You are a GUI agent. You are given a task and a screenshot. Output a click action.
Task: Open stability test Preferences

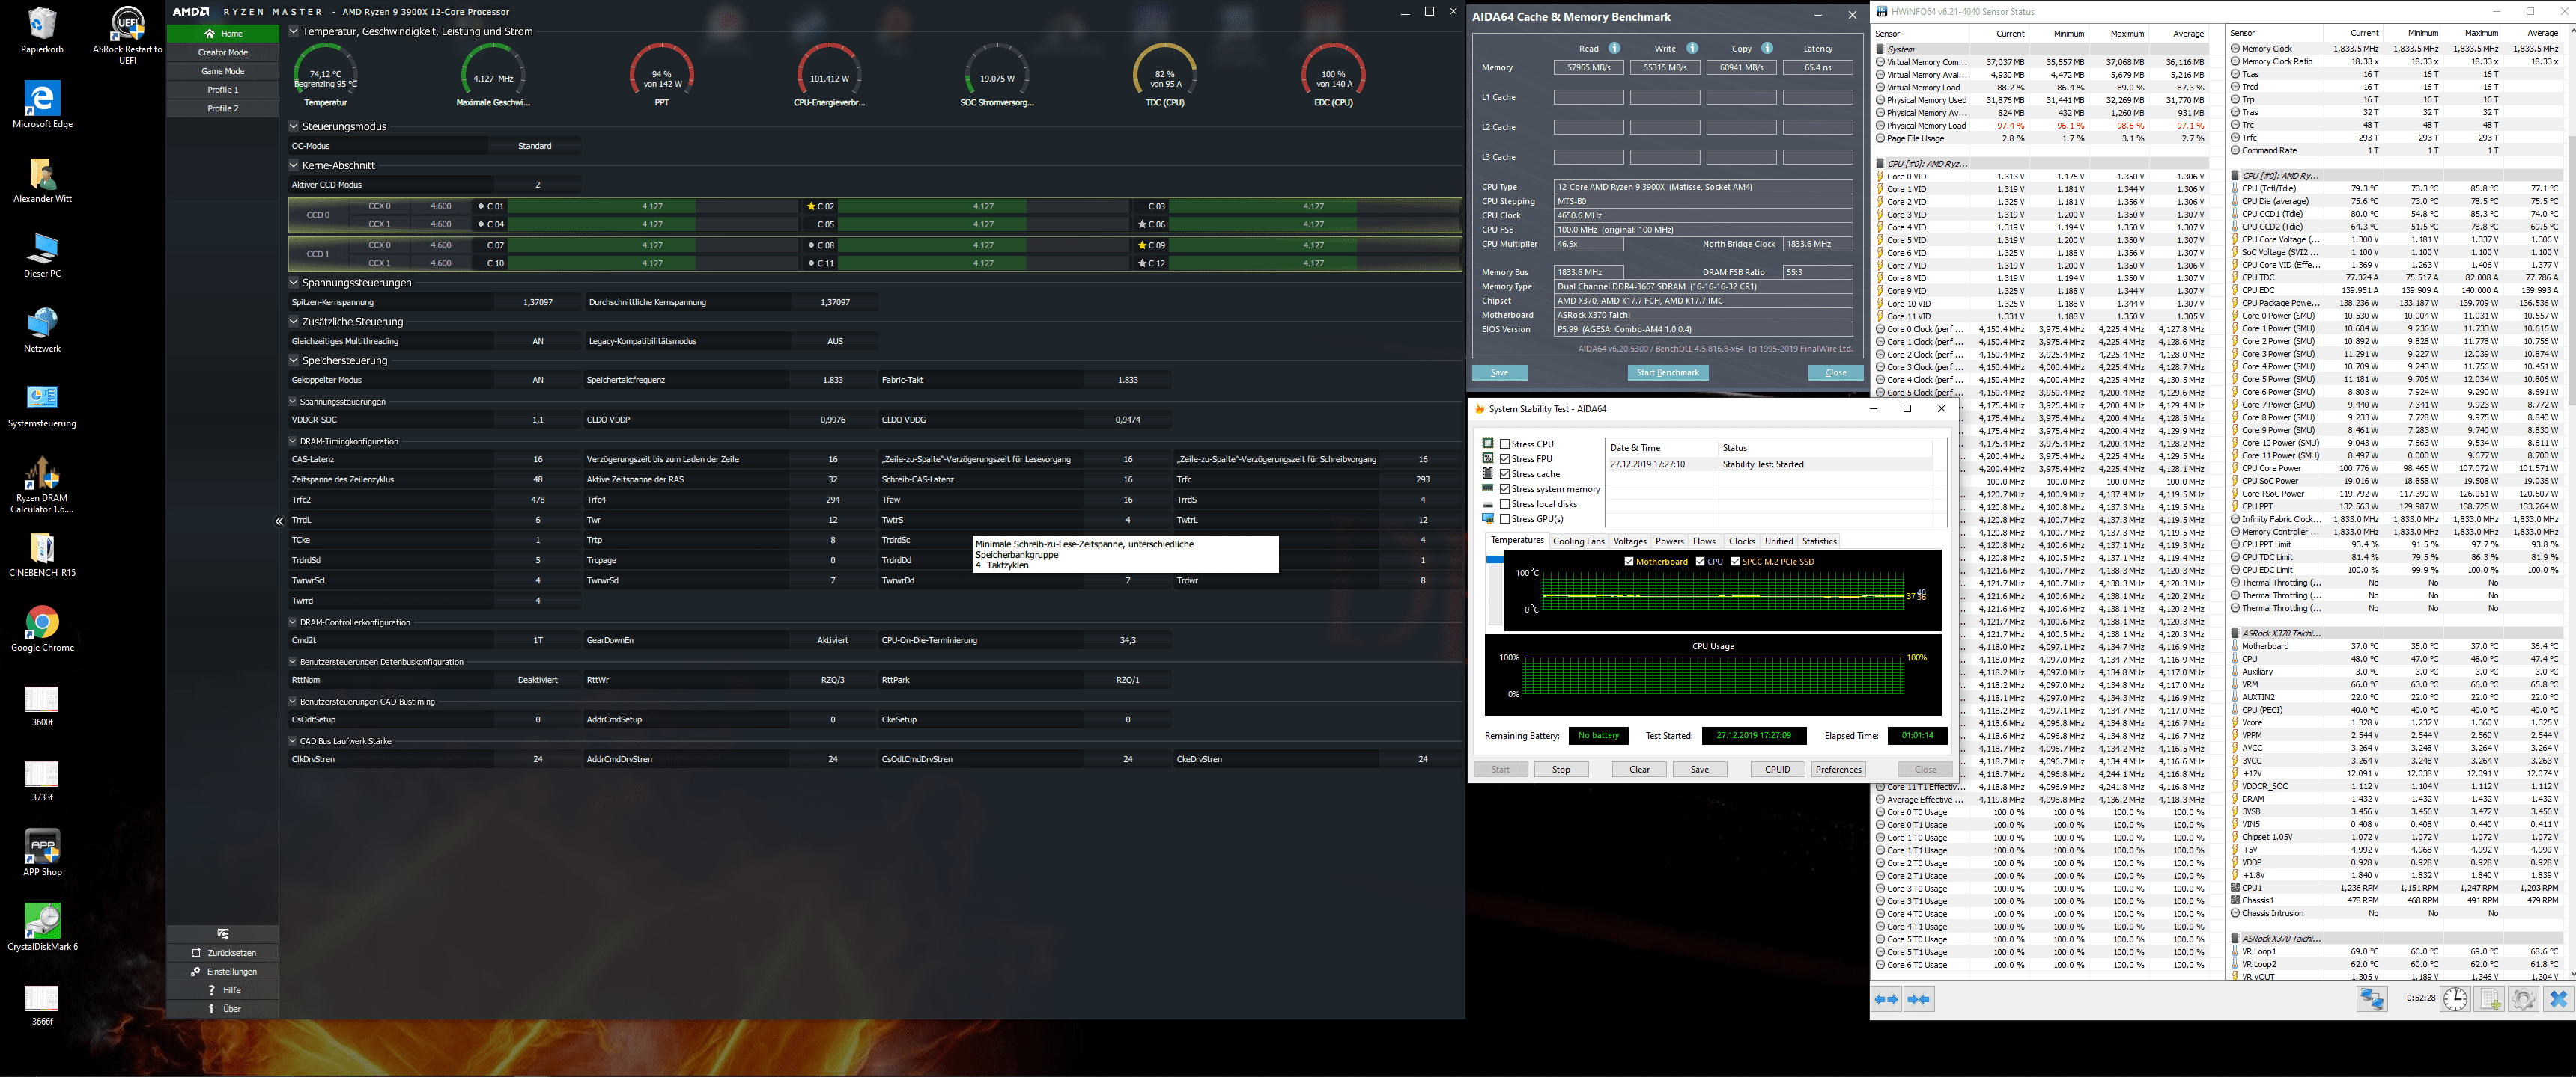pos(1838,770)
